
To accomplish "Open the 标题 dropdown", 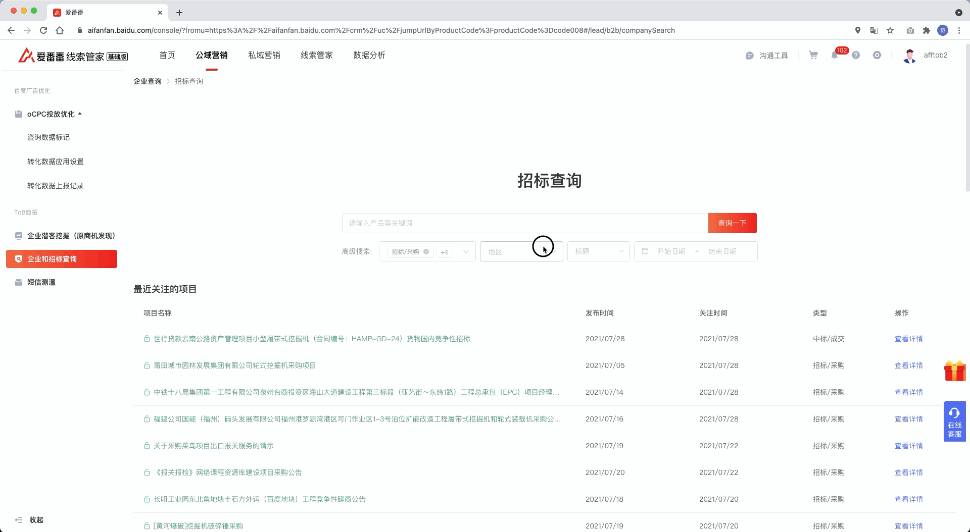I will coord(599,251).
